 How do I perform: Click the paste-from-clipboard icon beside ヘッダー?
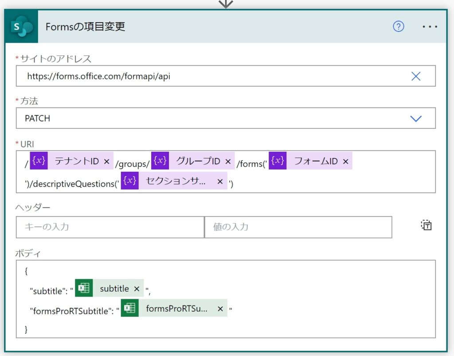point(426,225)
